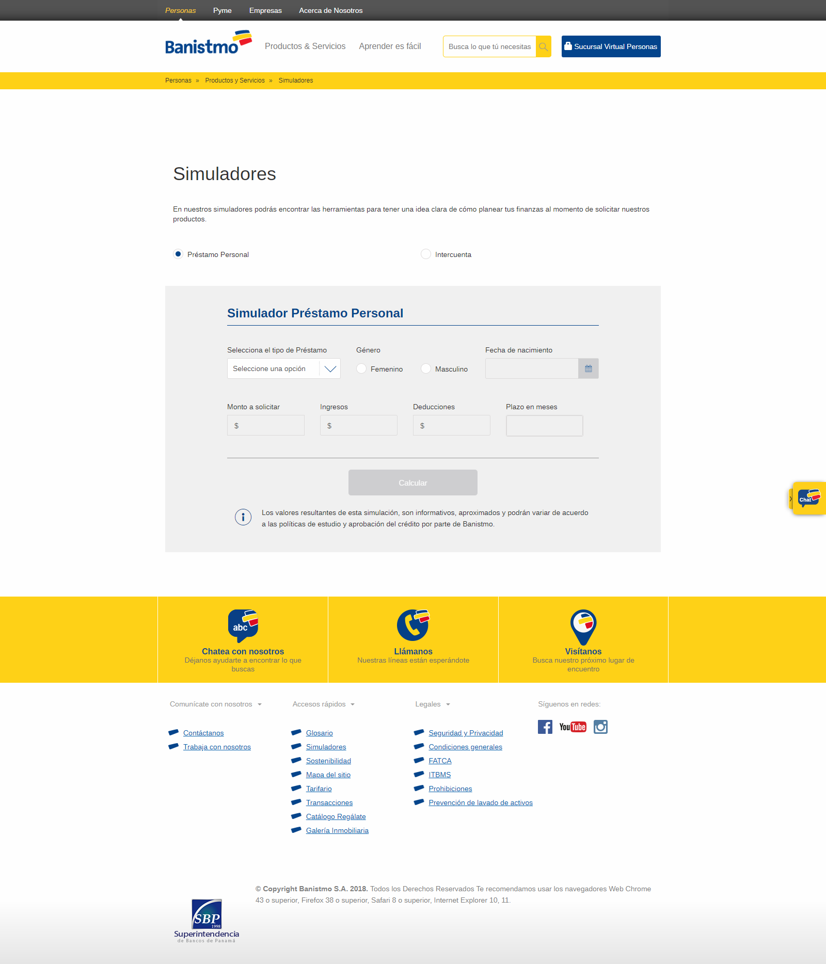Open the floating Chat widget icon
The width and height of the screenshot is (826, 964).
click(809, 498)
